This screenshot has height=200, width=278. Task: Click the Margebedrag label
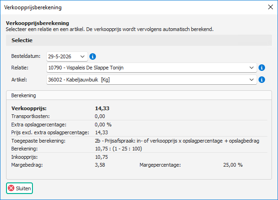27,165
